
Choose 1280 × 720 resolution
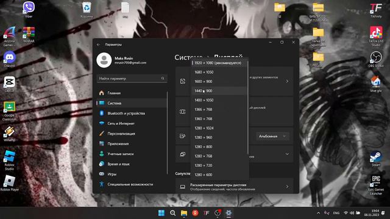click(219, 165)
